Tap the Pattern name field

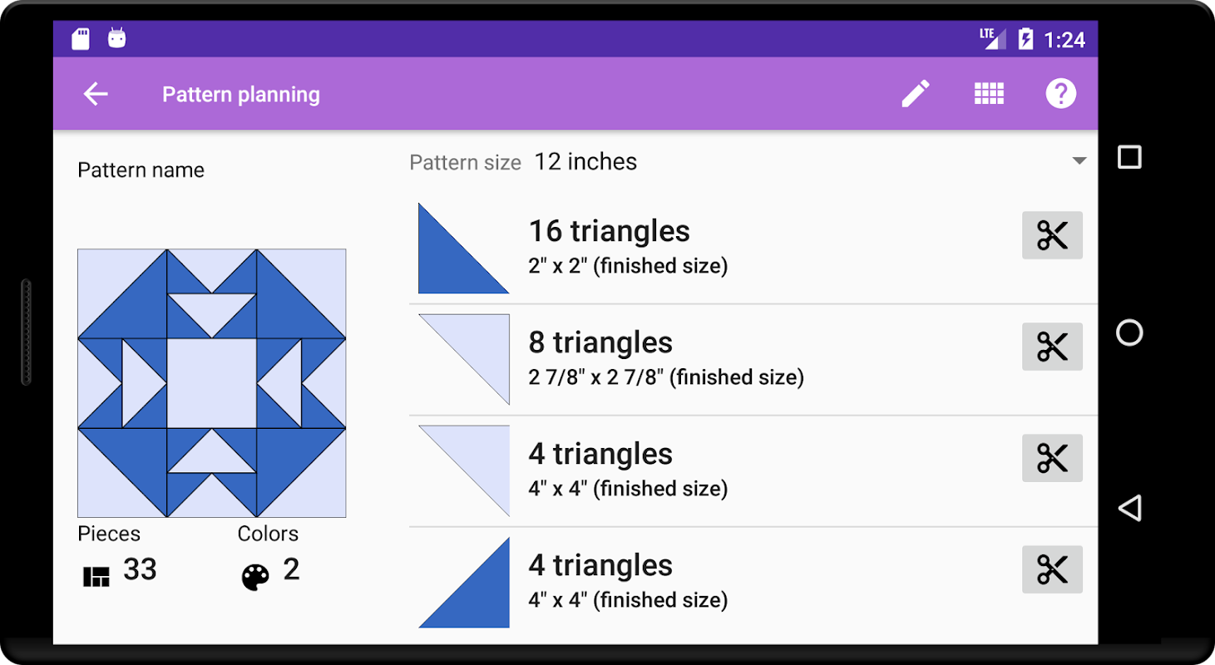[x=141, y=170]
